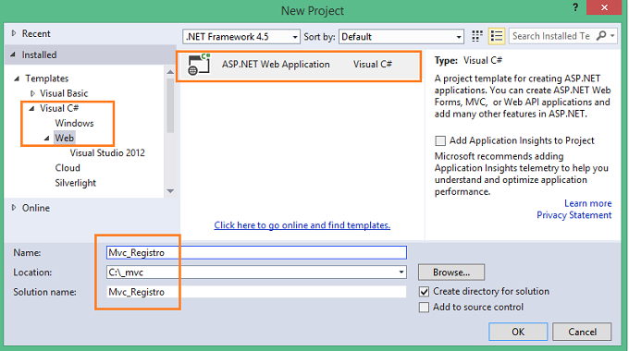Screen dimensions: 629x351
Task: Select Windows under Visual C#
Action: [x=74, y=123]
